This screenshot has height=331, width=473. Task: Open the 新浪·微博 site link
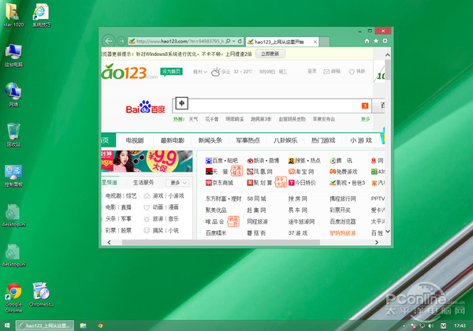pyautogui.click(x=263, y=161)
